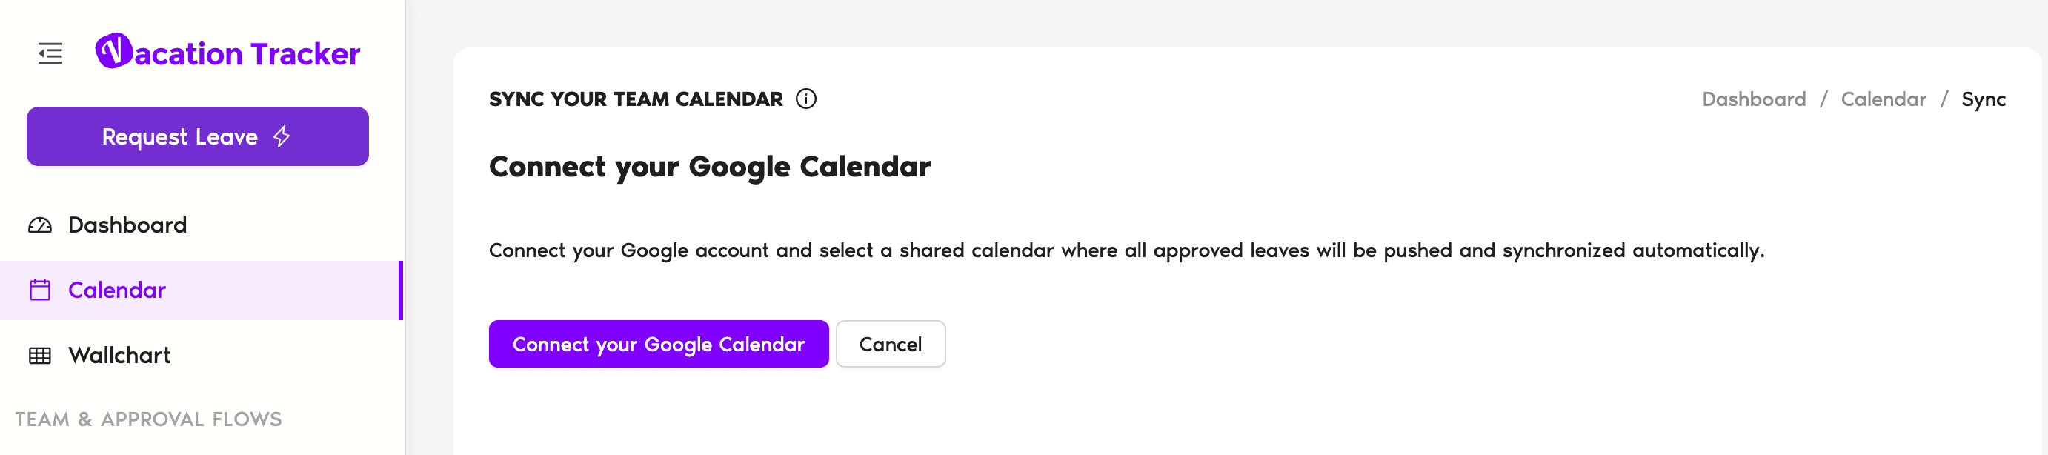Follow the Calendar breadcrumb link
Image resolution: width=2048 pixels, height=455 pixels.
(1883, 99)
